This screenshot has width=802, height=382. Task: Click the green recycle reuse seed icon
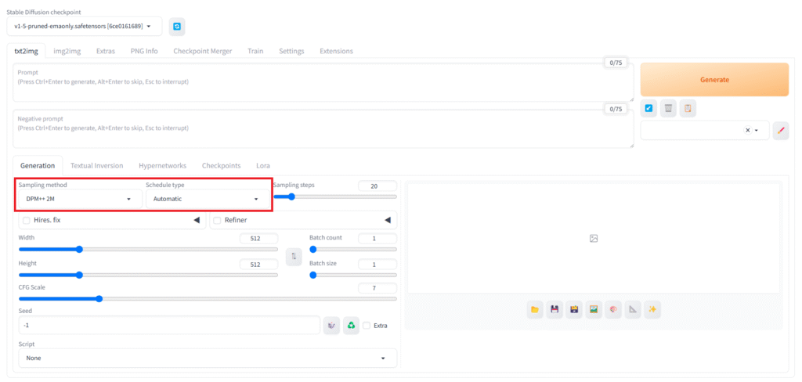tap(352, 325)
